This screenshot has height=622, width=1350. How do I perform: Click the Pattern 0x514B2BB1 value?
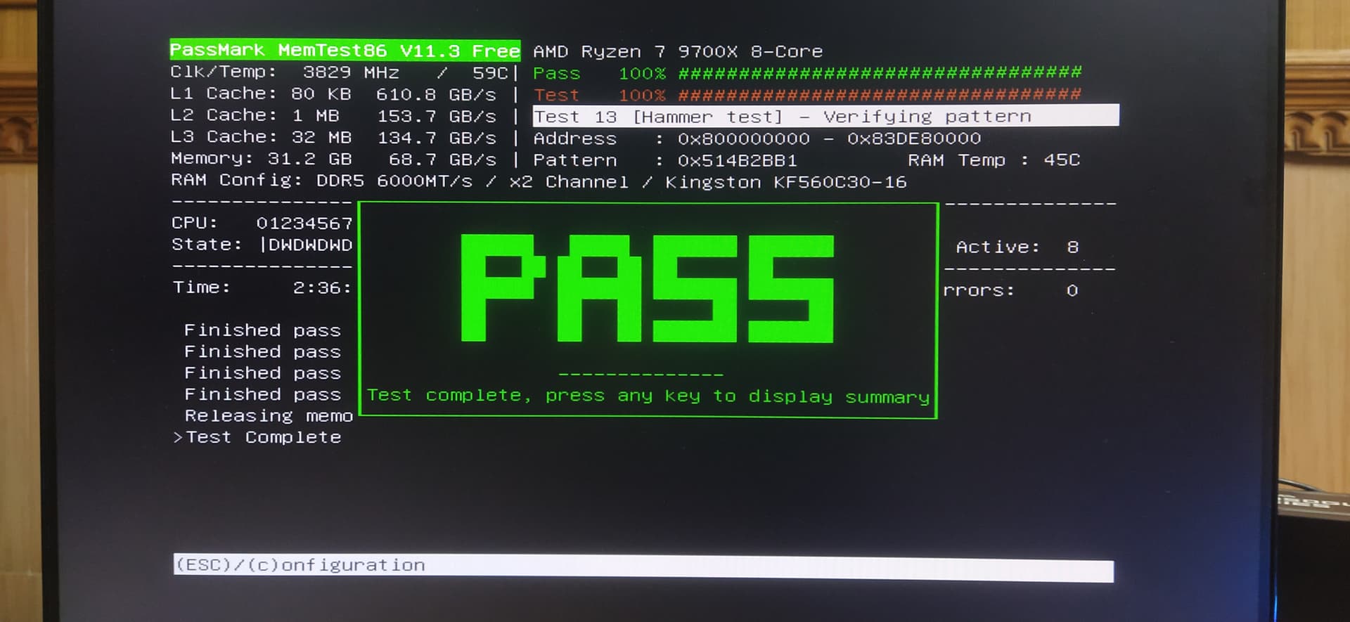[737, 160]
